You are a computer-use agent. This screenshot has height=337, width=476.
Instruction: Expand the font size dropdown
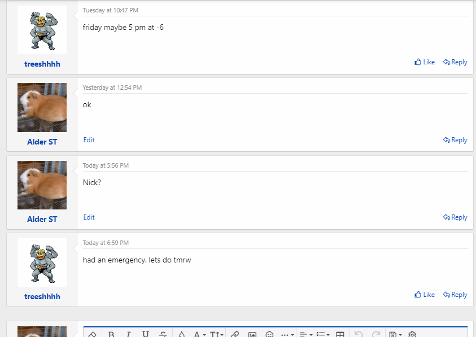click(217, 334)
